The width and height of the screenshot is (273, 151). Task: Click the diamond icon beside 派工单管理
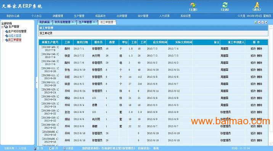pos(6,40)
